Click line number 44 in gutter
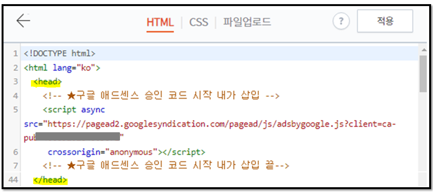 [13, 180]
